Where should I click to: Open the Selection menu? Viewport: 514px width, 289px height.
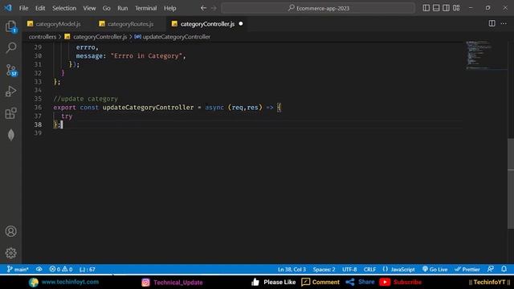click(64, 8)
